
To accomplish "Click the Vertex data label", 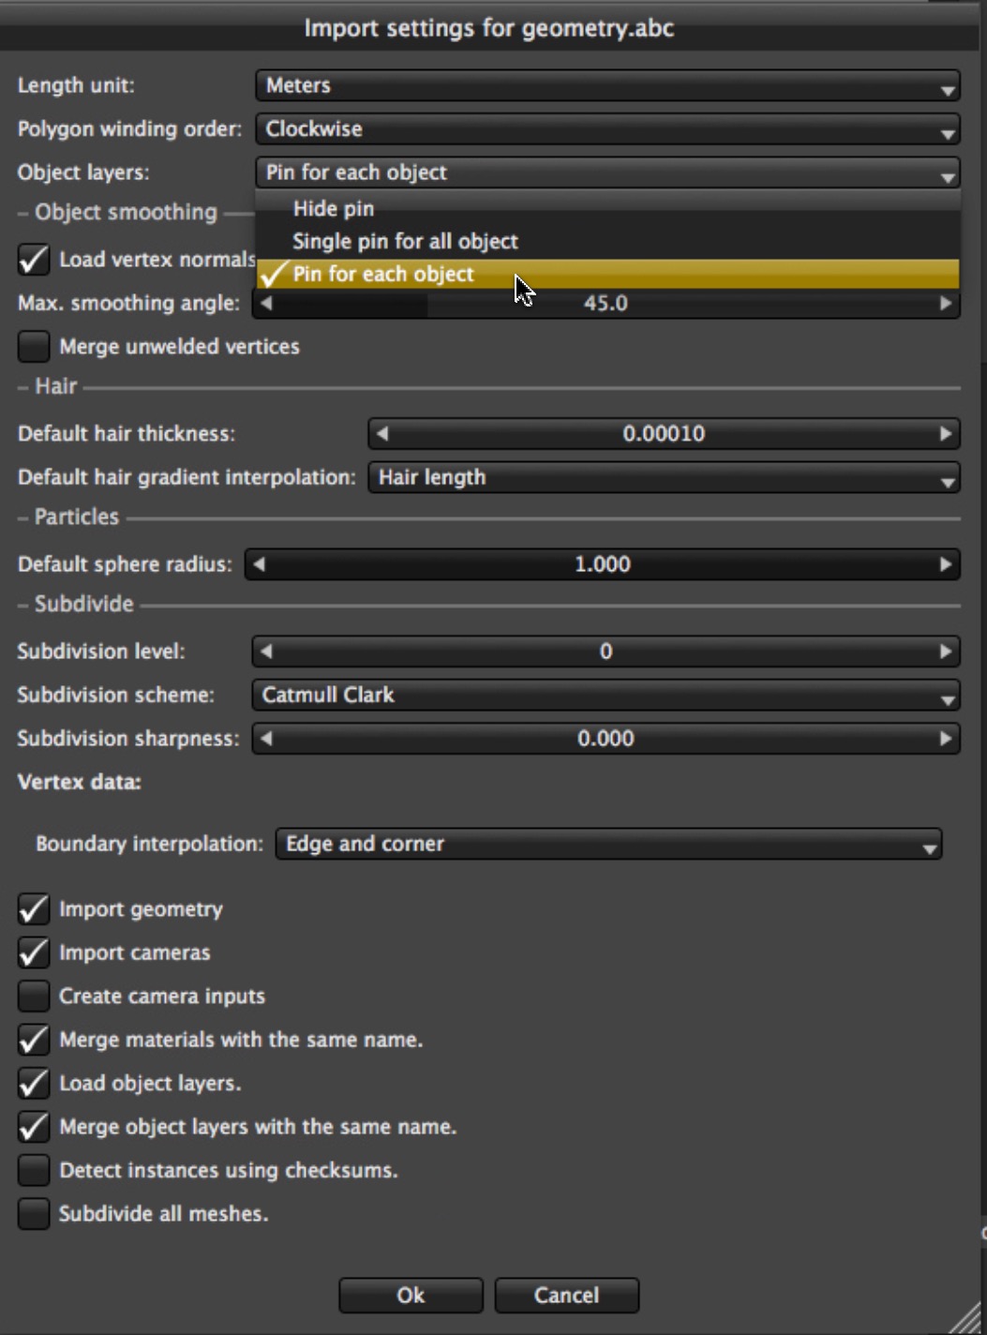I will tap(80, 782).
